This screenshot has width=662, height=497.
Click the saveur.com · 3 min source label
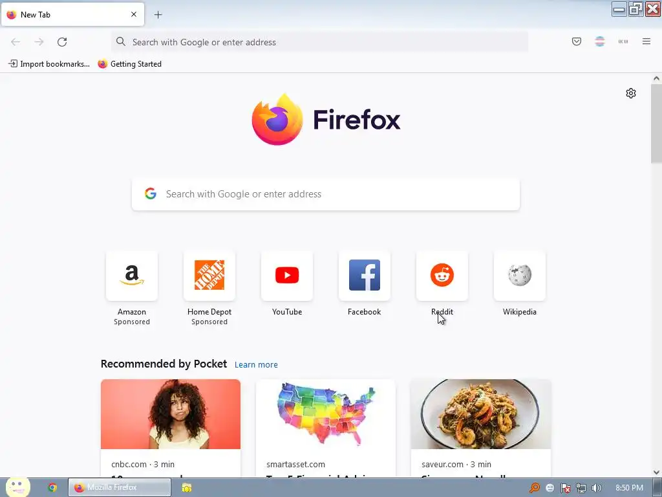pos(456,464)
